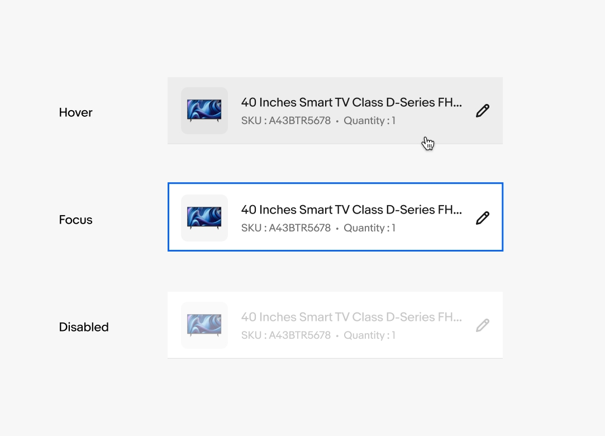This screenshot has height=436, width=605.
Task: Click the "Hover" state label
Action: coord(76,112)
